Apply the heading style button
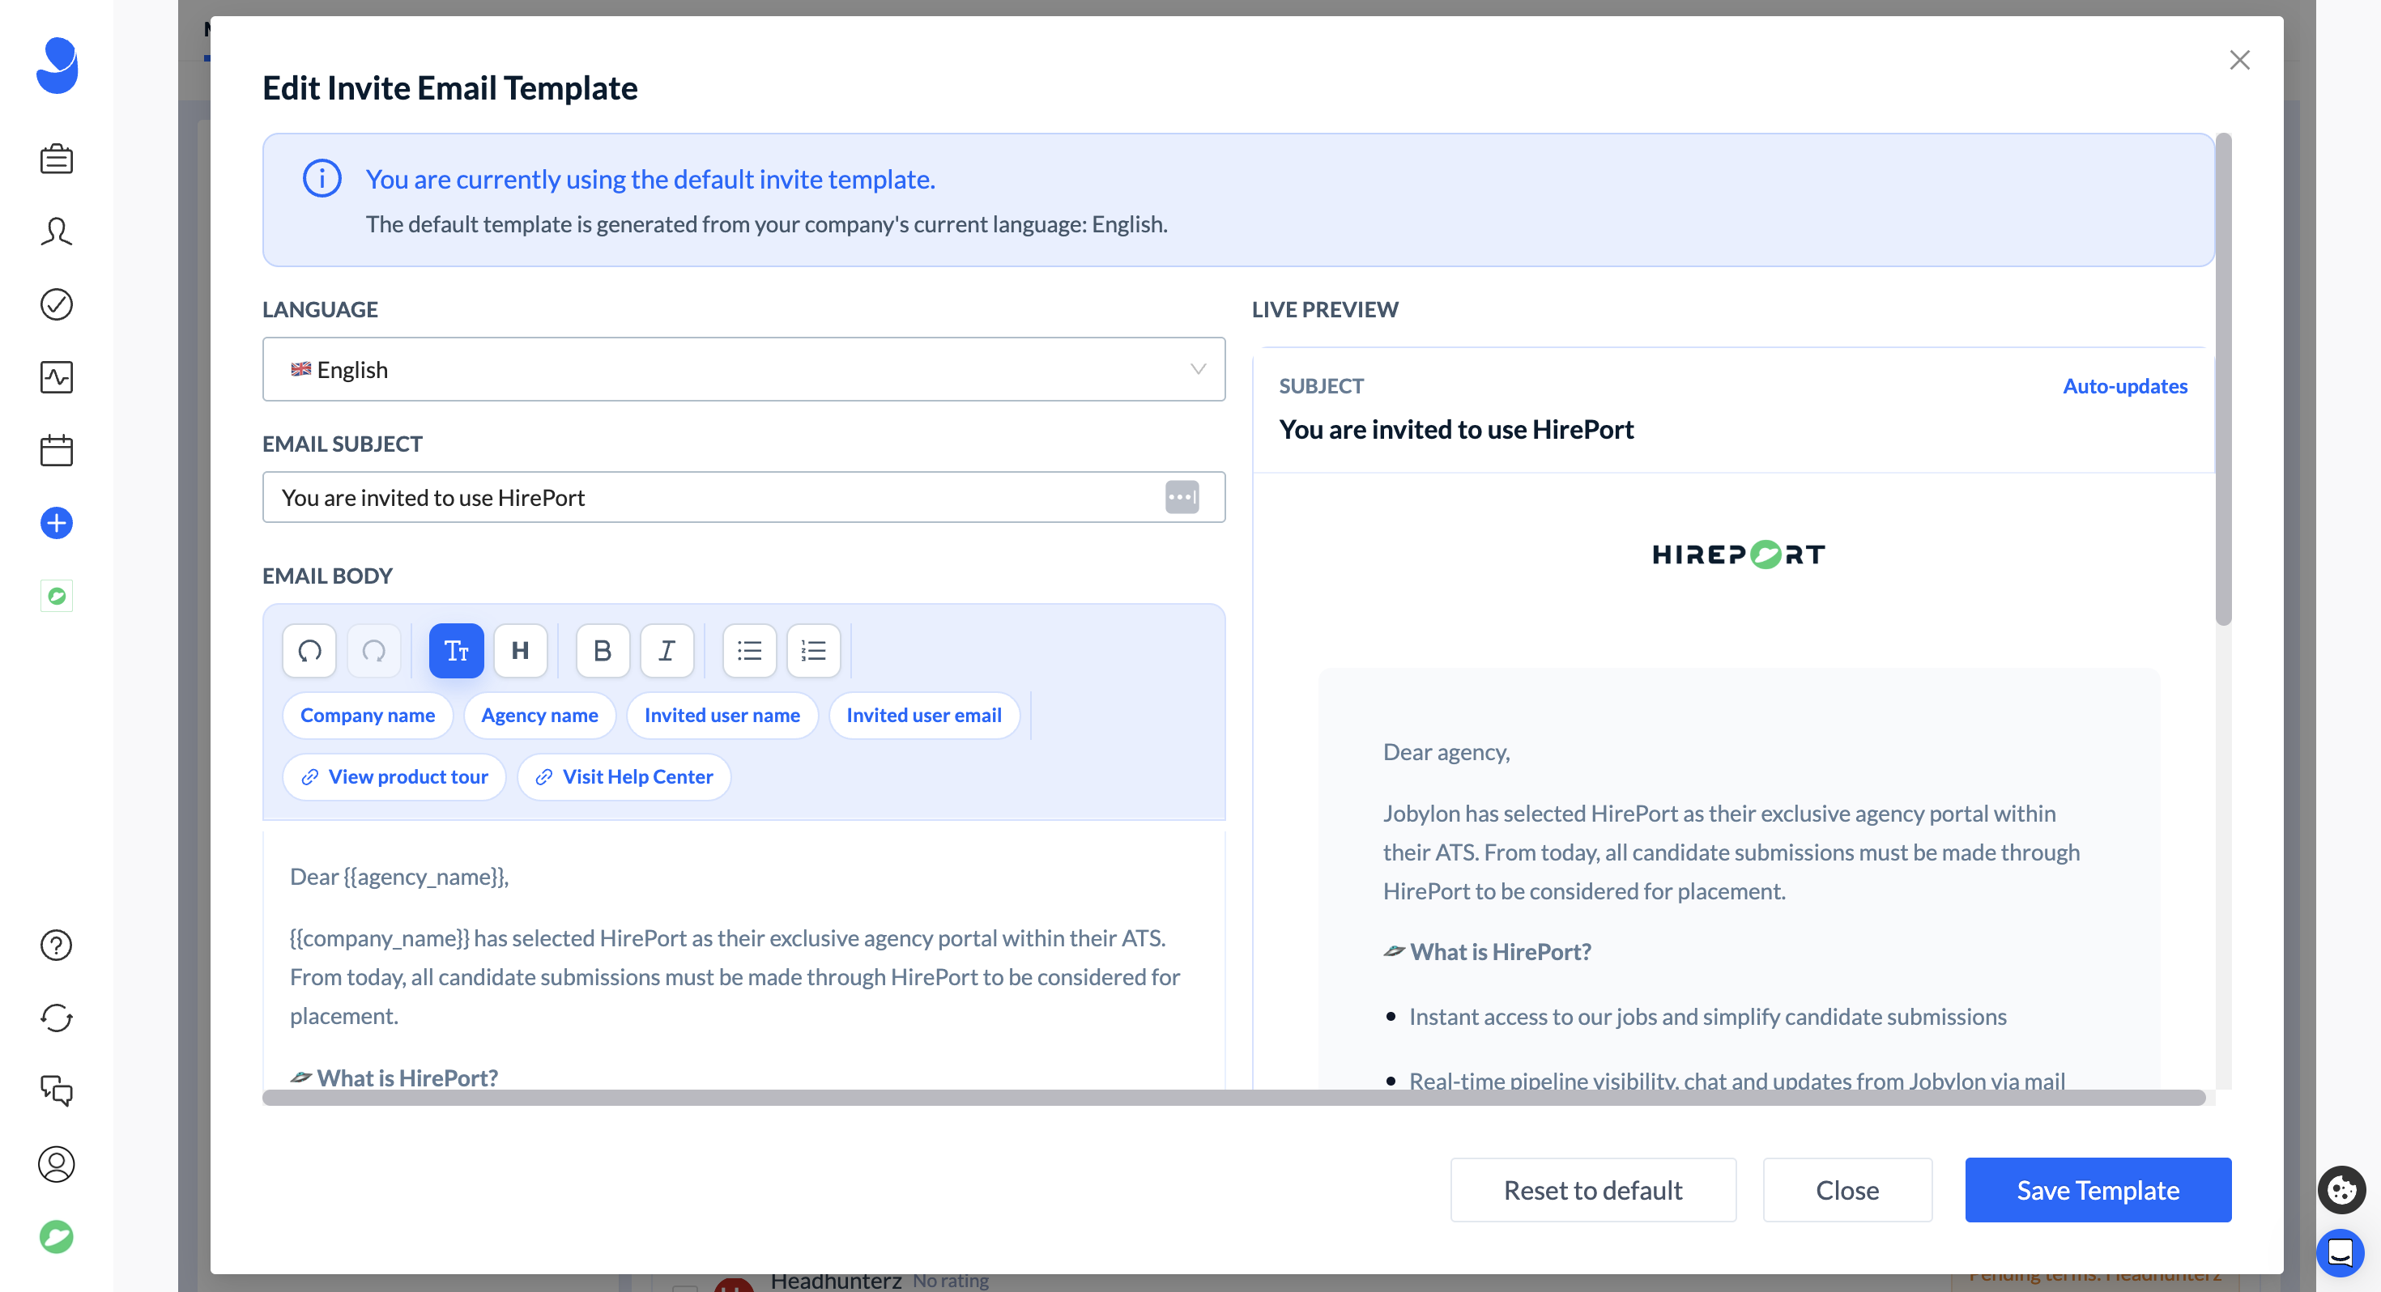The image size is (2381, 1292). click(521, 651)
